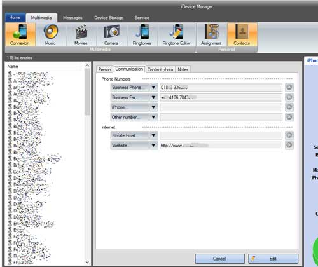Click the contact list scrollbar thumb
This screenshot has height=267, width=318.
[87, 92]
